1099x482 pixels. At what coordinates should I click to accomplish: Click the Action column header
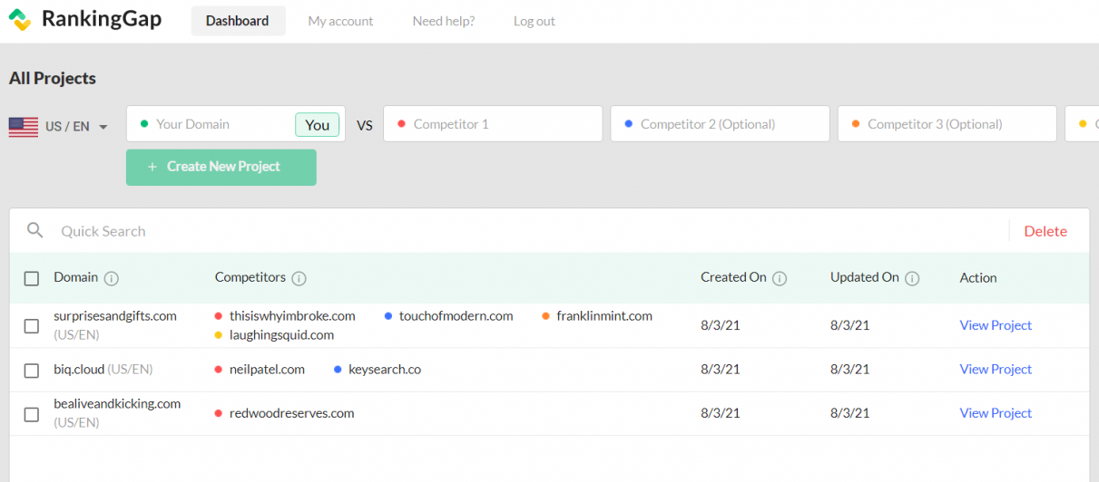978,278
